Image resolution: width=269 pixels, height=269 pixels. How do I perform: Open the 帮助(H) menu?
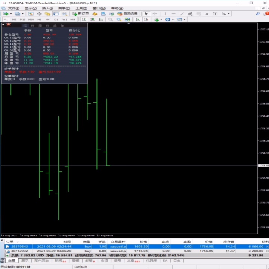pyautogui.click(x=117, y=8)
